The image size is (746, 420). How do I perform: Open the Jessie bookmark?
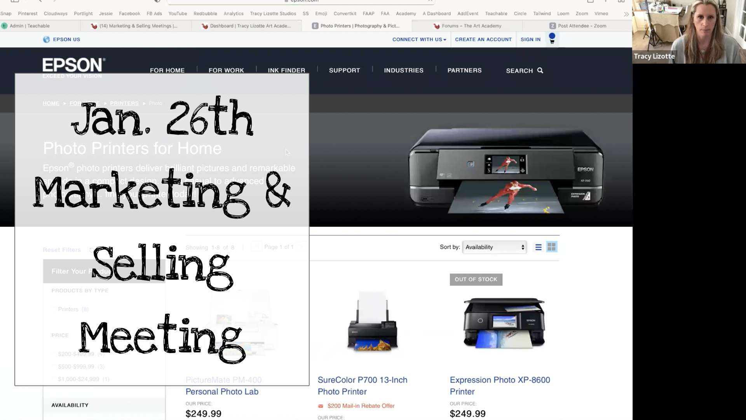coord(106,14)
